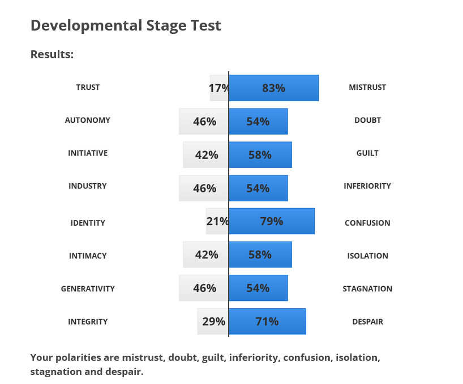Click the Developmental Stage Test heading
This screenshot has height=384, width=463.
pos(126,25)
